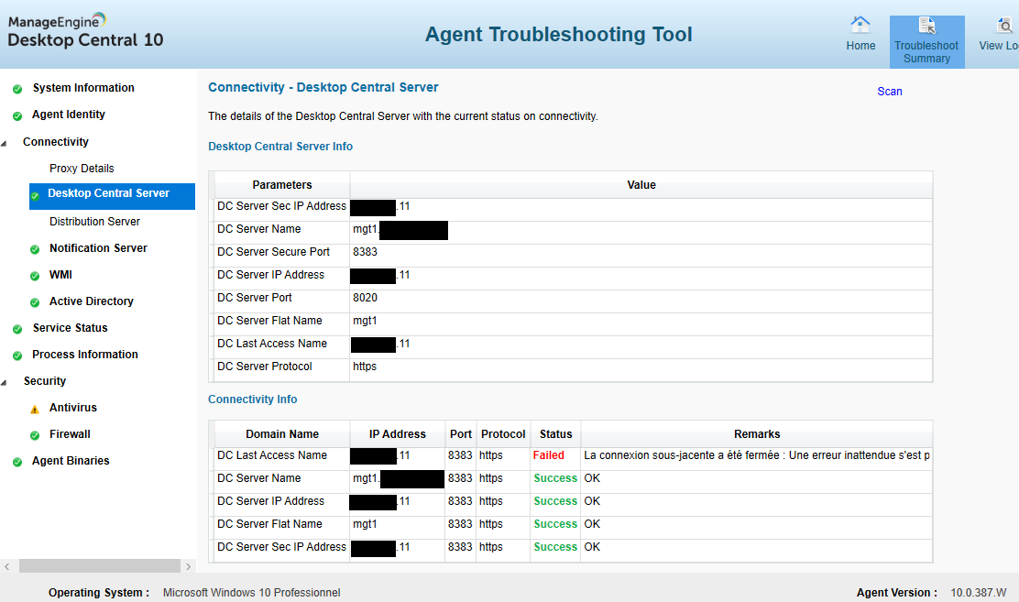The width and height of the screenshot is (1019, 602).
Task: Click Success status in DC Server Name row
Action: [x=555, y=478]
